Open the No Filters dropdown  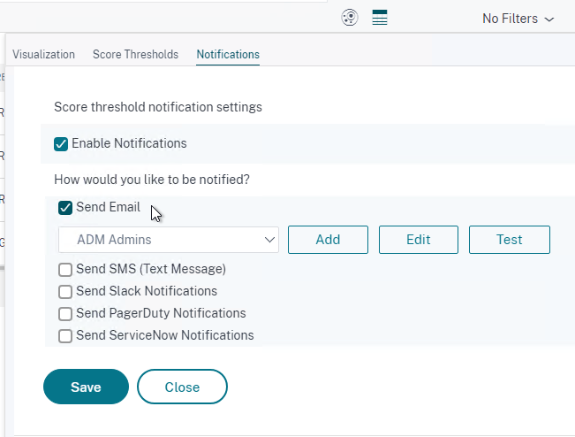pos(518,19)
